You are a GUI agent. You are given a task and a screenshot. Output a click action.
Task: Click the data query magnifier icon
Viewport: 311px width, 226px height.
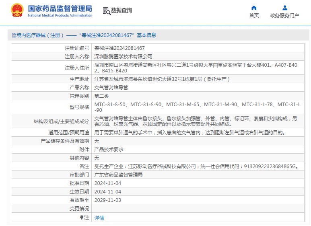107,11
